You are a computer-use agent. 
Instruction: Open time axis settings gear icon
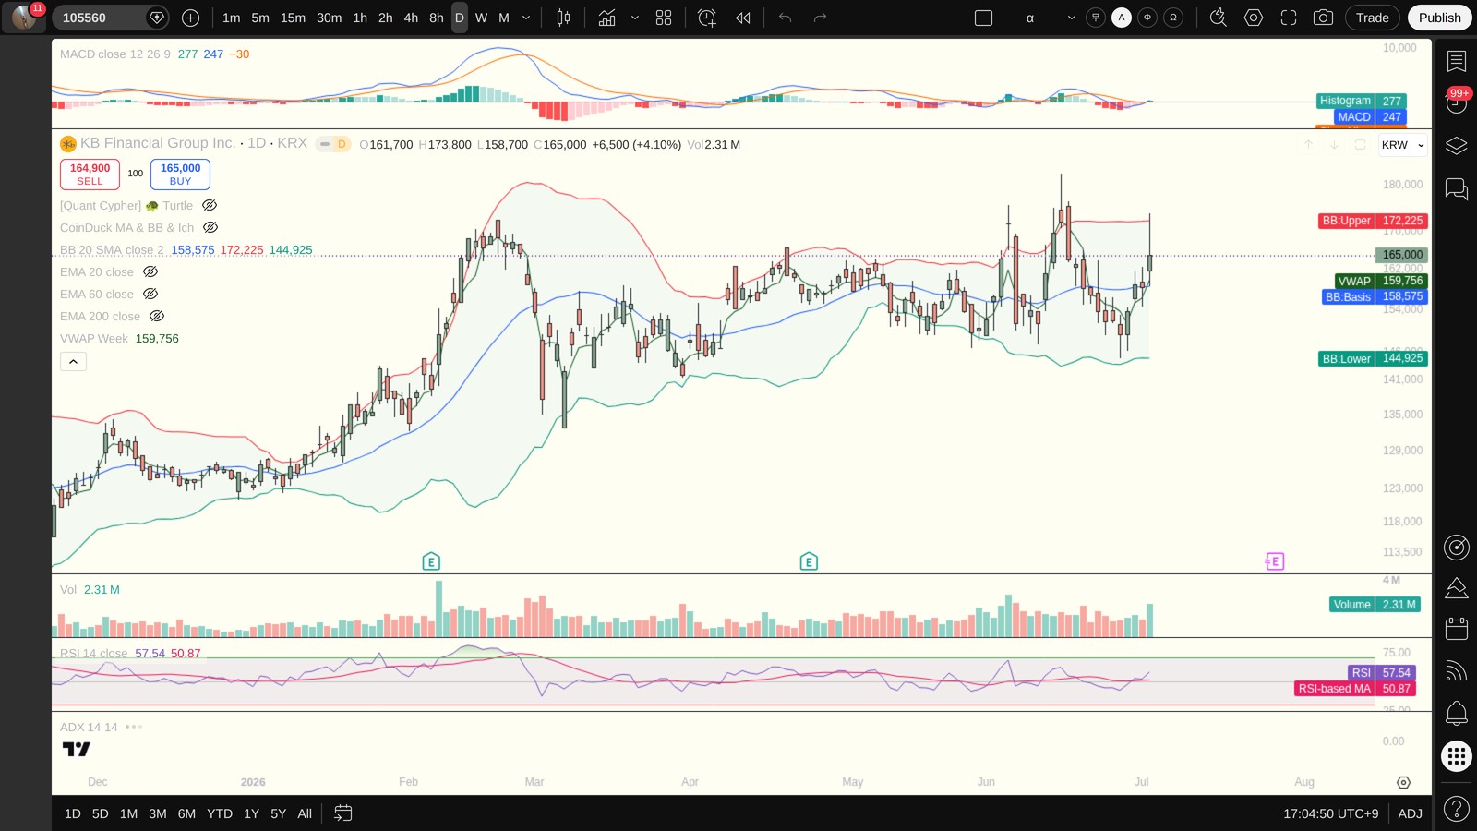coord(1403,782)
